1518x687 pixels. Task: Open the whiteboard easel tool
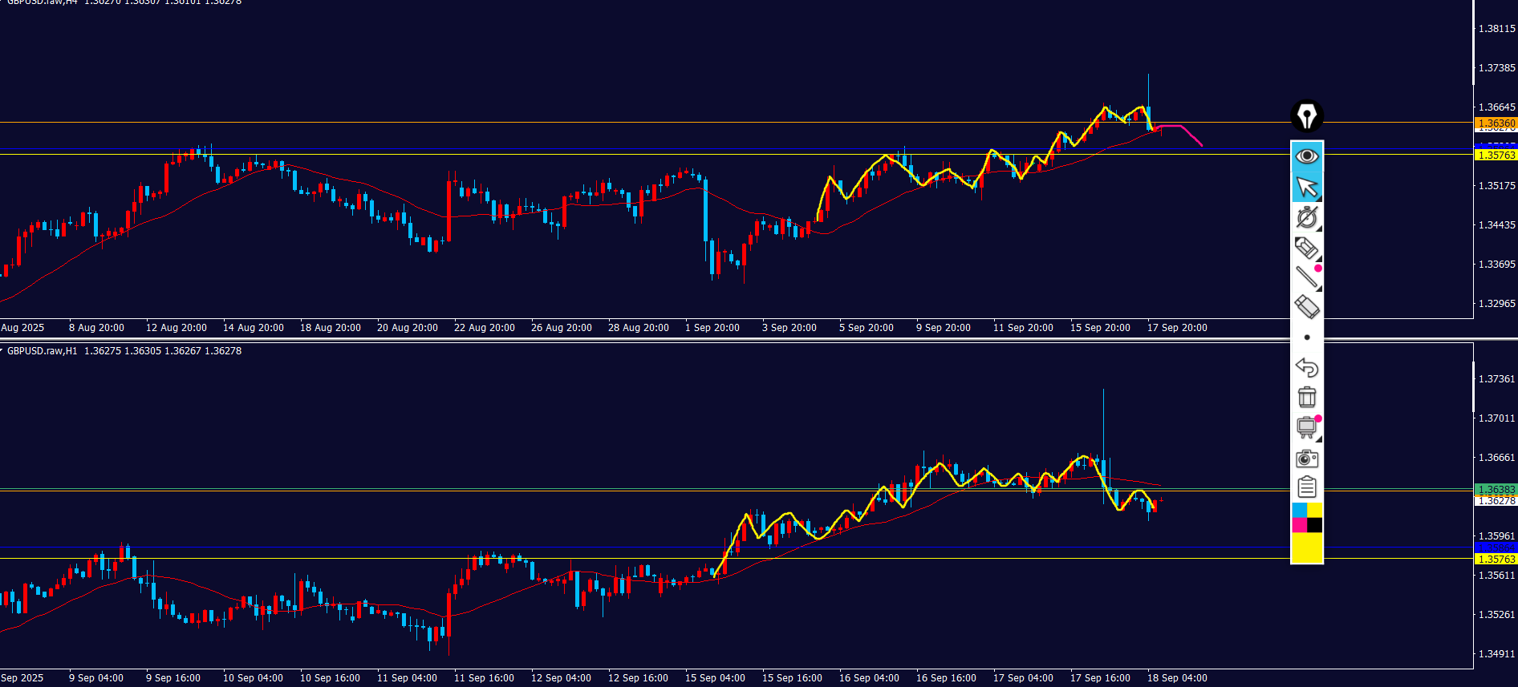1307,427
